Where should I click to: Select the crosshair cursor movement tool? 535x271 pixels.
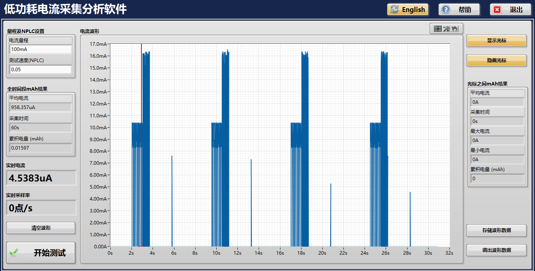click(x=438, y=29)
